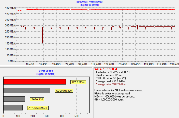The width and height of the screenshot is (179, 118).
Task: Click the gray ATA UltraDMA 6 bar
Action: tap(13, 108)
